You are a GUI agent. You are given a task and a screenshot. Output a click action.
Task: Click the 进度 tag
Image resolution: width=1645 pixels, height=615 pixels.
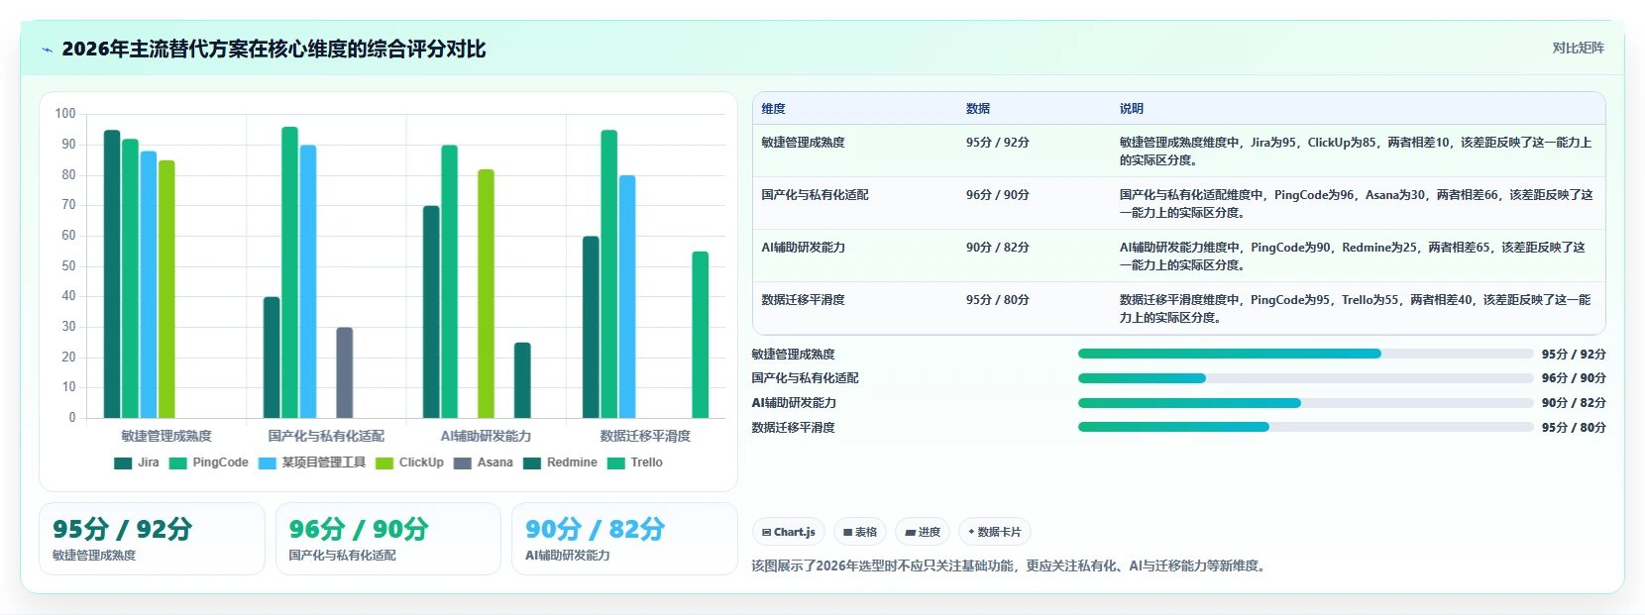(923, 532)
